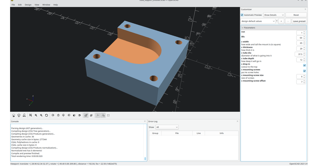
Task: Click the Export as STL toolbar icon
Action: click(x=24, y=115)
